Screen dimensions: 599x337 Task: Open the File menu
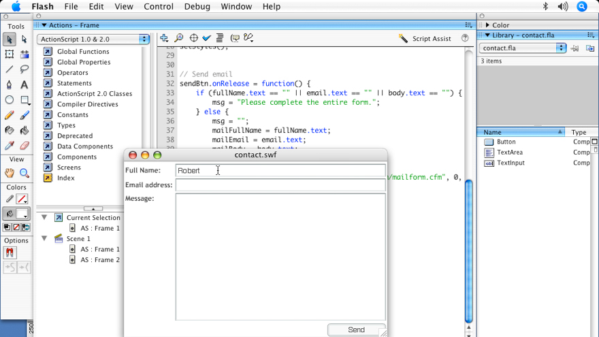[71, 7]
